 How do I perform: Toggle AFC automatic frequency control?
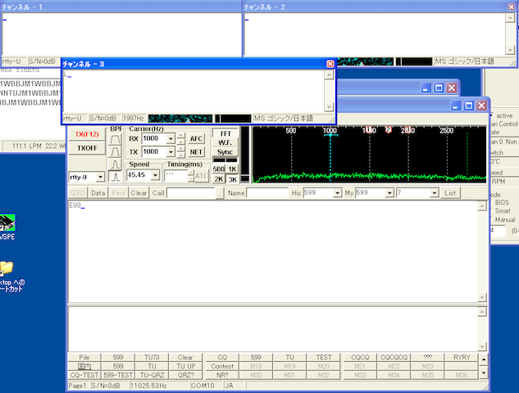tap(196, 139)
